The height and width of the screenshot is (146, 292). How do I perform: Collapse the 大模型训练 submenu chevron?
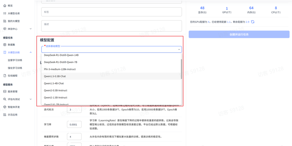click(31, 53)
